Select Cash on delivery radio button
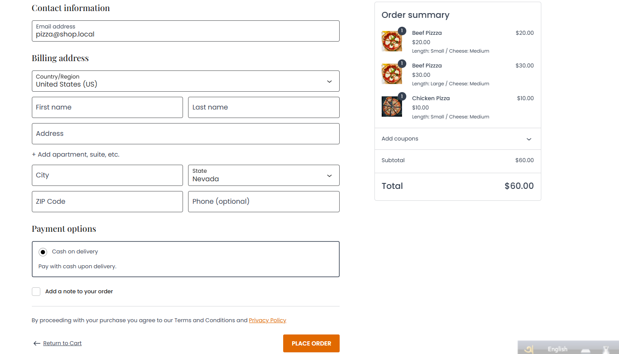 click(43, 252)
